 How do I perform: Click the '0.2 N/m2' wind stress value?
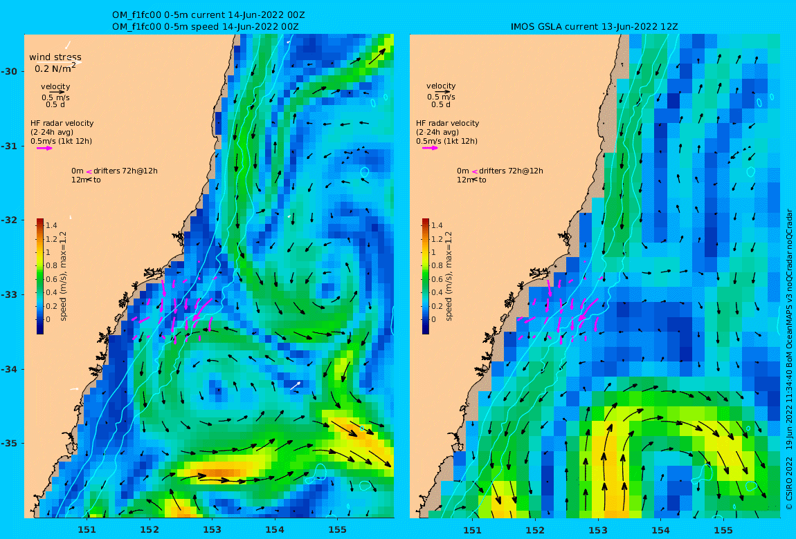(x=55, y=68)
